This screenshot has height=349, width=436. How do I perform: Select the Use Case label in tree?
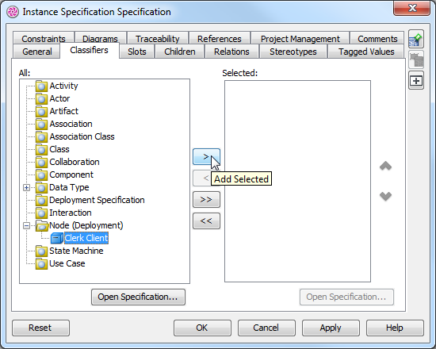coord(67,263)
